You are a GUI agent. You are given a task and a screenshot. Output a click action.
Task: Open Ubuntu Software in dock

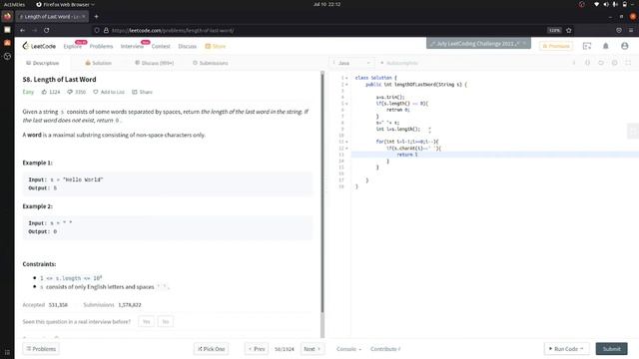click(x=7, y=43)
